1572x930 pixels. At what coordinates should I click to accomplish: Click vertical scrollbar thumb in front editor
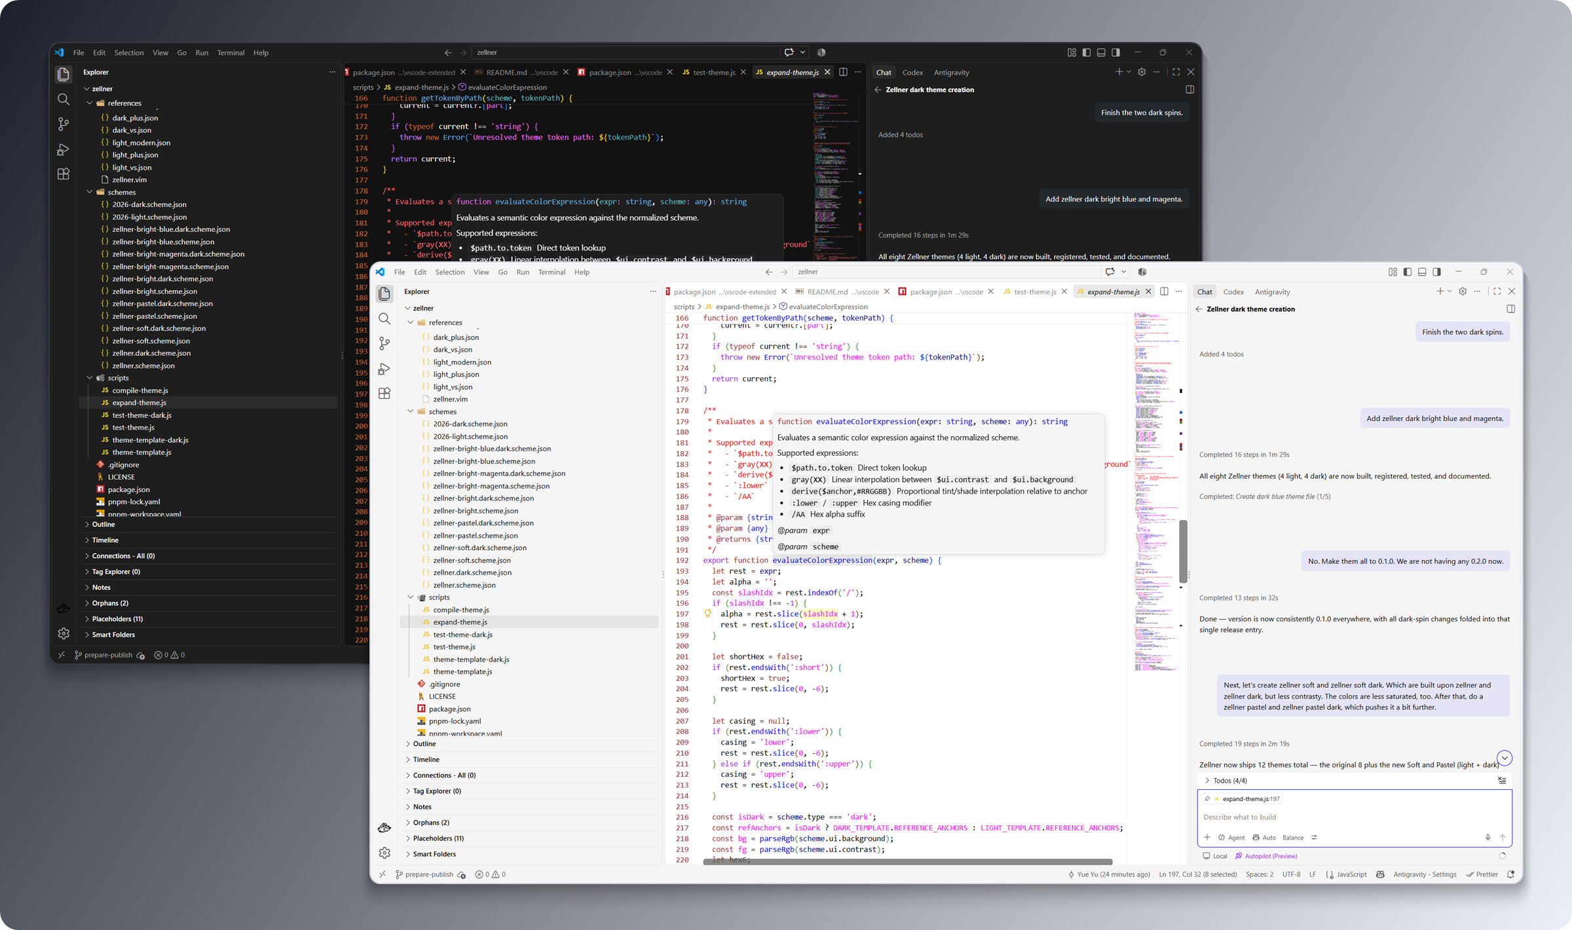[x=1183, y=551]
